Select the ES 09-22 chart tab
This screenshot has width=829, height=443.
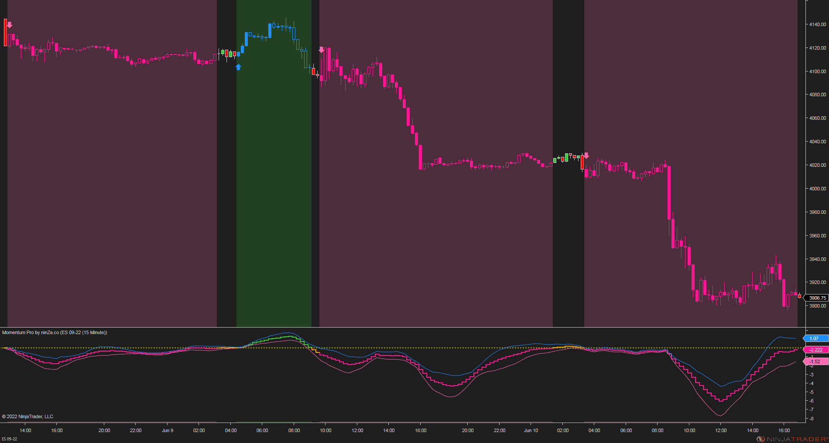[x=10, y=439]
